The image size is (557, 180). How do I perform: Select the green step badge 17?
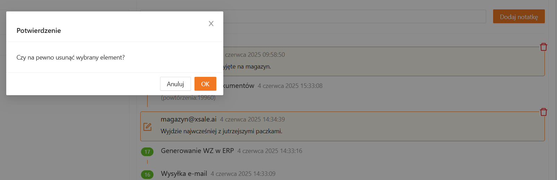(147, 152)
